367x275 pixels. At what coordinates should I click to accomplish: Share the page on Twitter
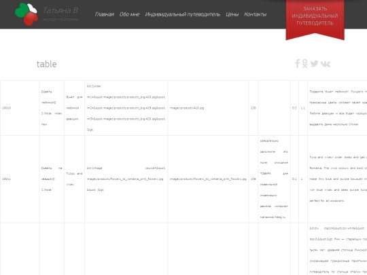click(315, 63)
